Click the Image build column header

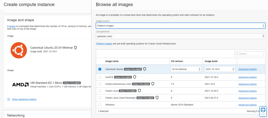click(x=211, y=61)
